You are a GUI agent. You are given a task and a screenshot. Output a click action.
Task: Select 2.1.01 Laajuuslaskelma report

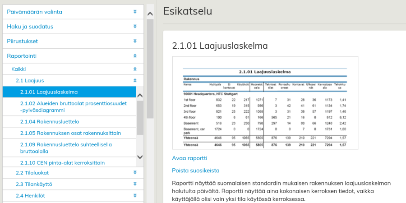49,92
